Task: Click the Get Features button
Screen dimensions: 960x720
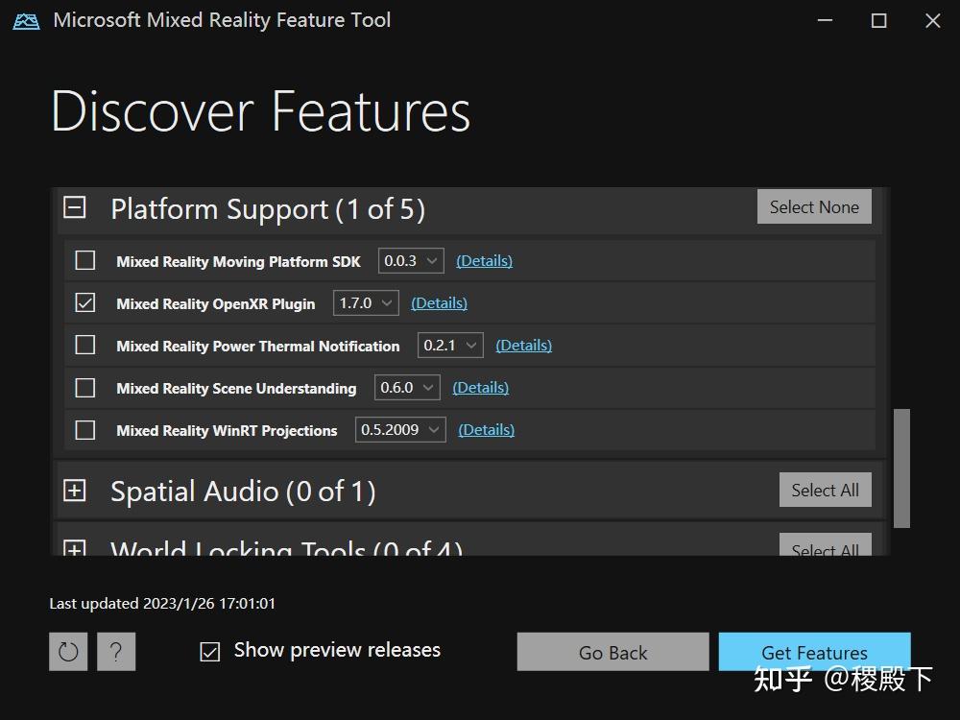Action: (814, 652)
